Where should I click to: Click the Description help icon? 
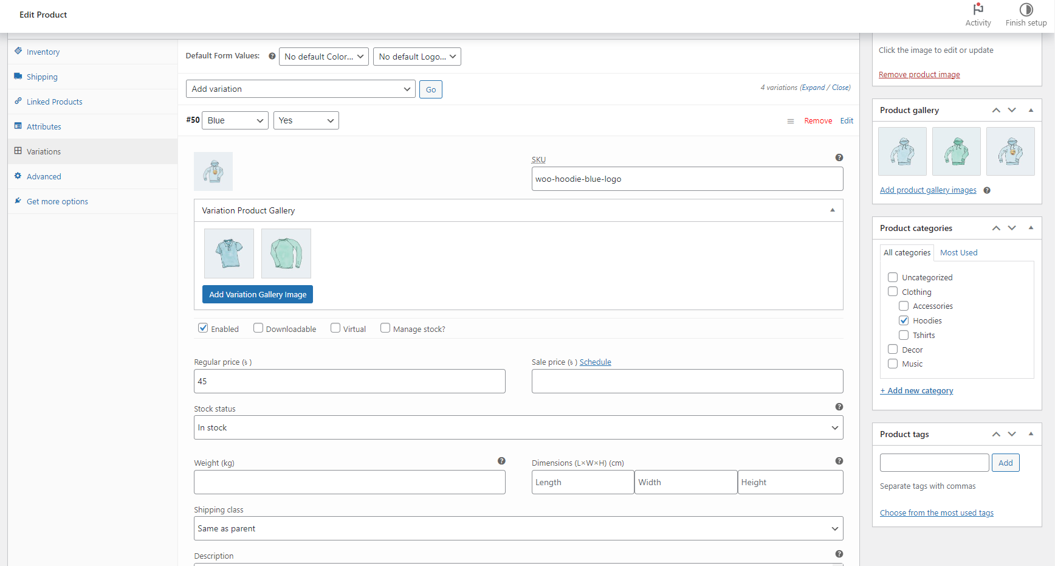[x=839, y=554]
